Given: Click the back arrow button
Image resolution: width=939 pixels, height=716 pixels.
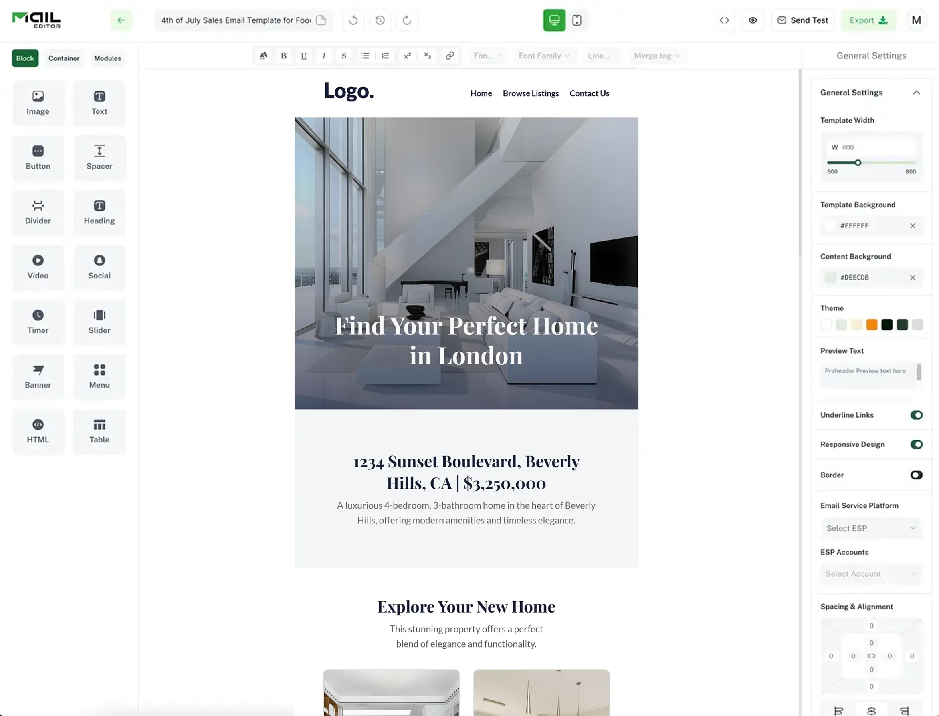Looking at the screenshot, I should point(121,20).
